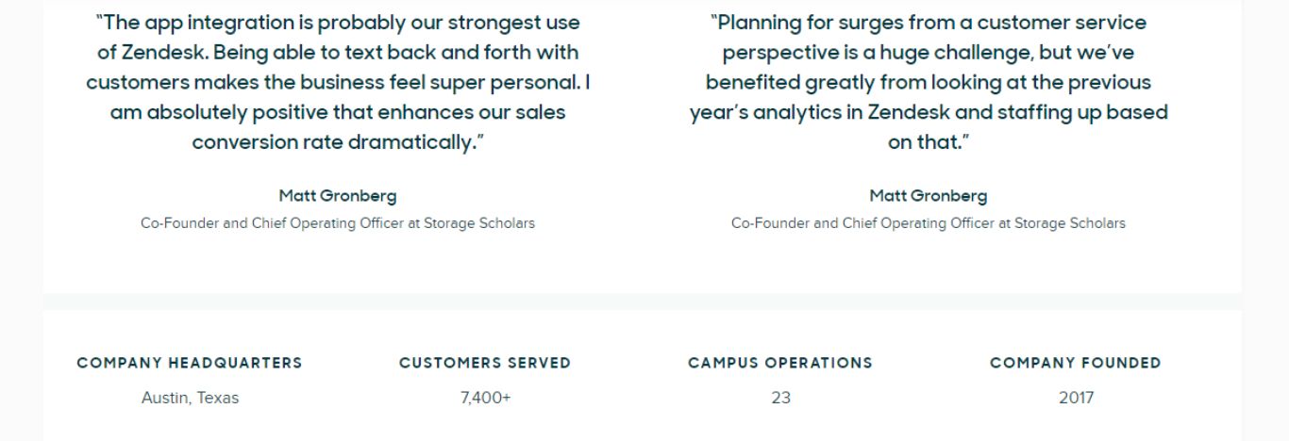Click the Company Headquarters heading

point(190,363)
